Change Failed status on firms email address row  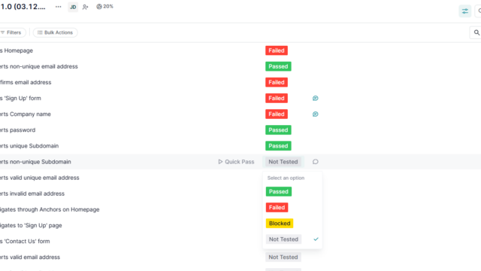(x=277, y=82)
